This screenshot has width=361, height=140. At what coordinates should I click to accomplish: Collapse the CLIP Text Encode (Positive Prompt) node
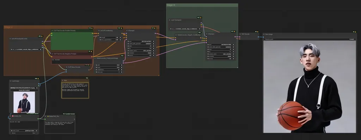(52, 30)
